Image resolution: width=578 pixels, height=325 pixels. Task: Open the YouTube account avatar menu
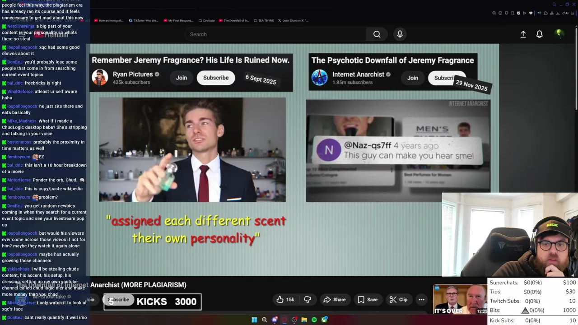pyautogui.click(x=559, y=34)
